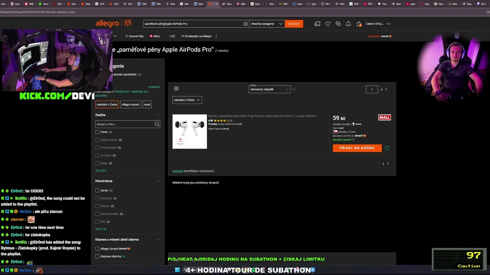Open the FIXED Plugs Pro product title

click(263, 116)
